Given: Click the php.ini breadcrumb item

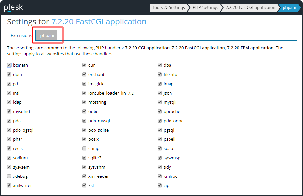Looking at the screenshot, I should [x=289, y=7].
